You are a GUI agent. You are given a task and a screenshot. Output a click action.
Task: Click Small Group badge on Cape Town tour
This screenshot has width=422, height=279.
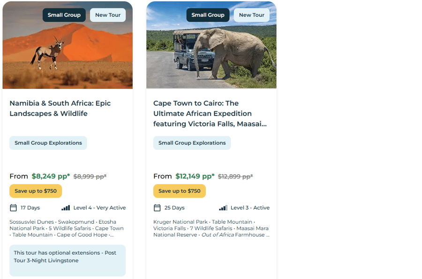coord(208,15)
